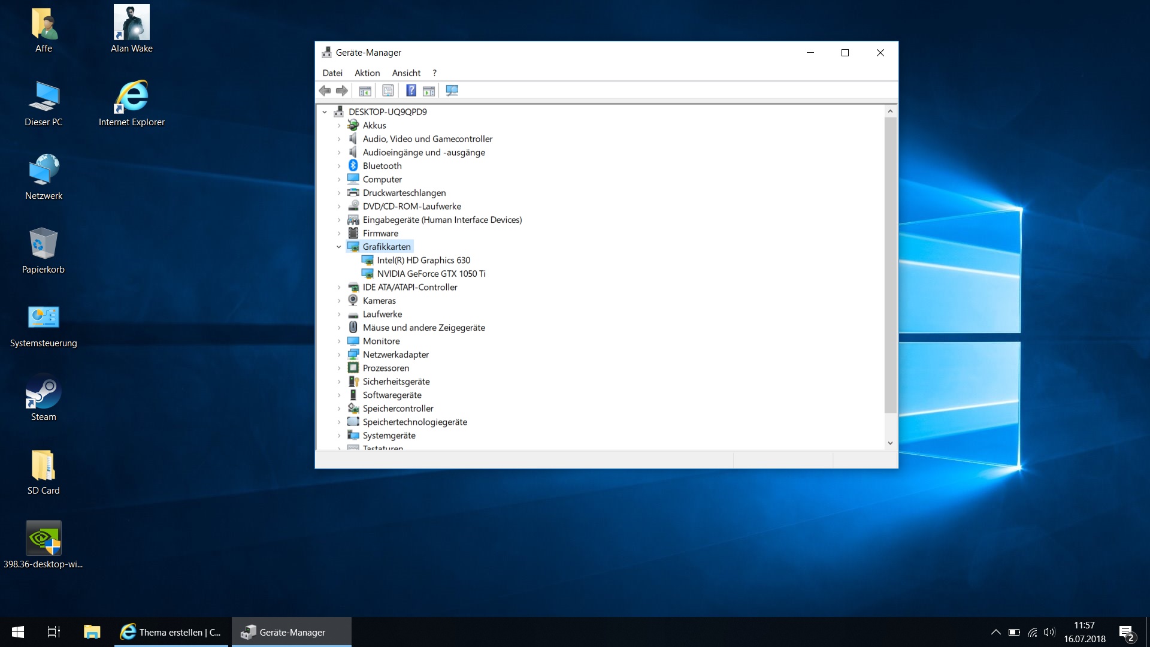Image resolution: width=1150 pixels, height=647 pixels.
Task: Expand the Bluetooth category
Action: click(339, 166)
